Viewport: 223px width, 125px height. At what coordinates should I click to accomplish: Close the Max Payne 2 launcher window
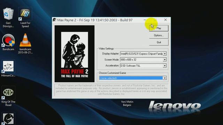pyautogui.click(x=166, y=20)
